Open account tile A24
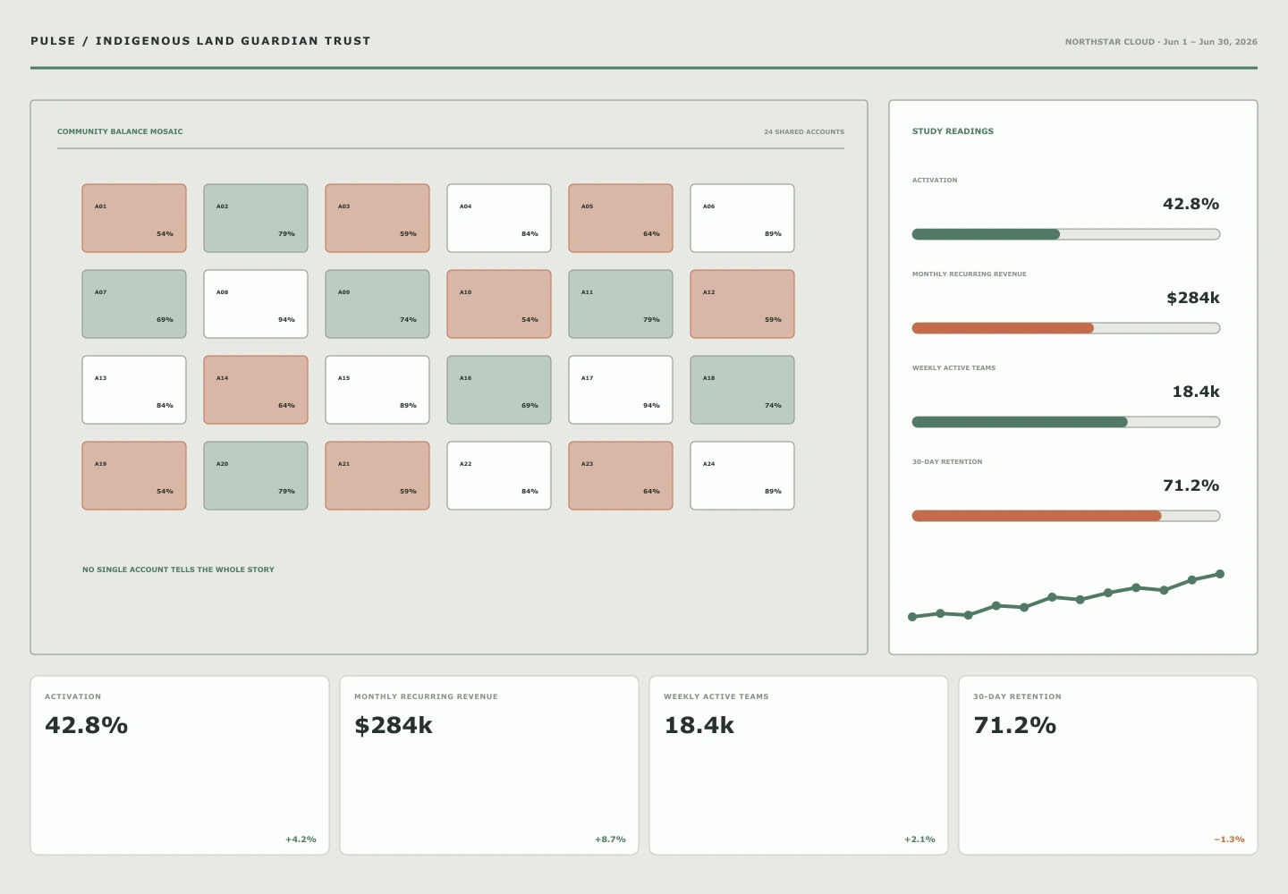 pyautogui.click(x=742, y=476)
